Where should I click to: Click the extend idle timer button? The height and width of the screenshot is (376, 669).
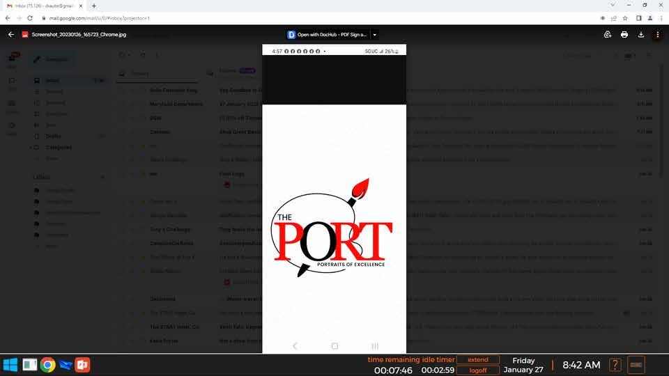coord(478,359)
